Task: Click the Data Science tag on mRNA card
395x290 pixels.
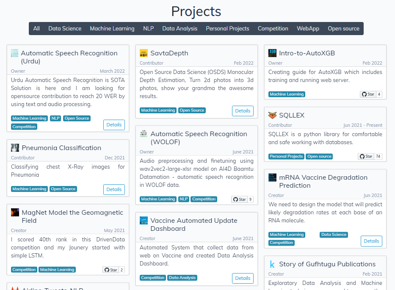Action: pos(334,235)
